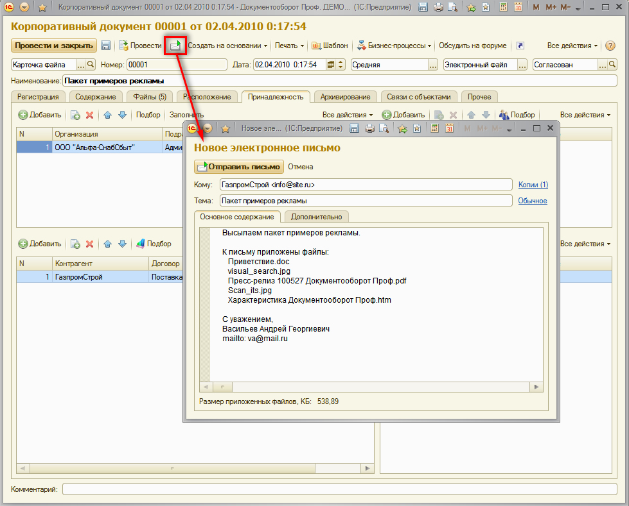Open the Связи с объектами tab
Image resolution: width=629 pixels, height=506 pixels.
[418, 97]
